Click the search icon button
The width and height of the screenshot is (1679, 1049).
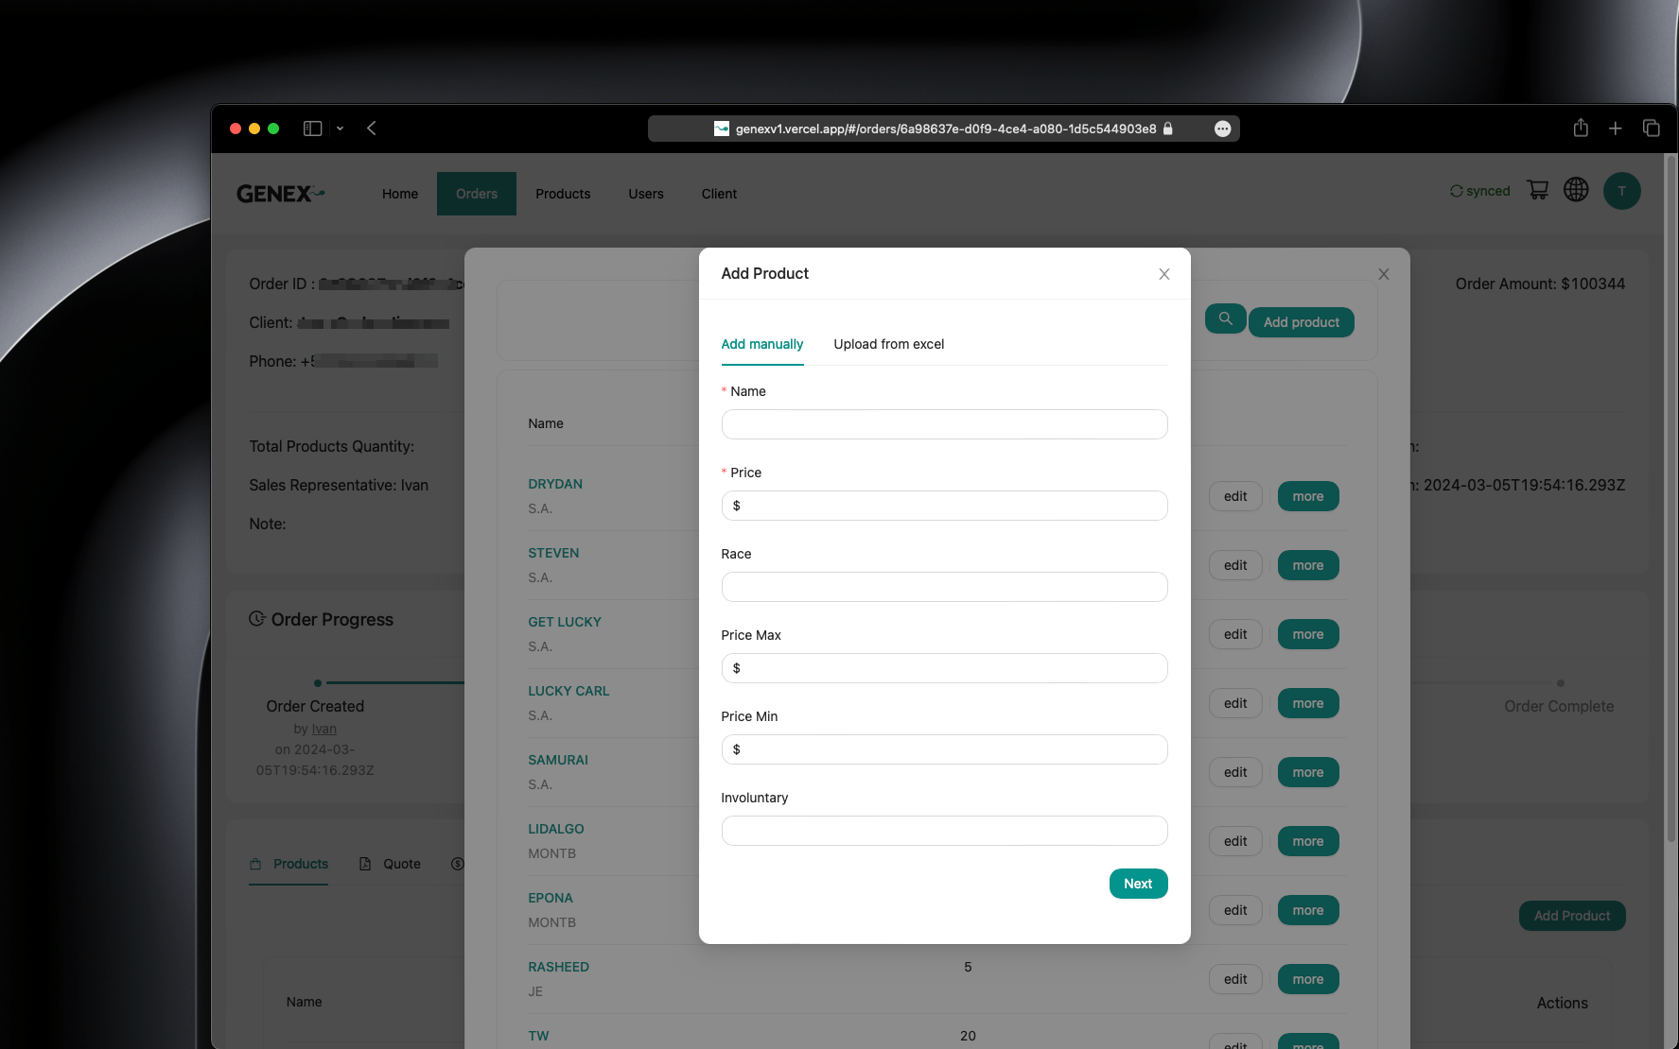click(x=1225, y=319)
